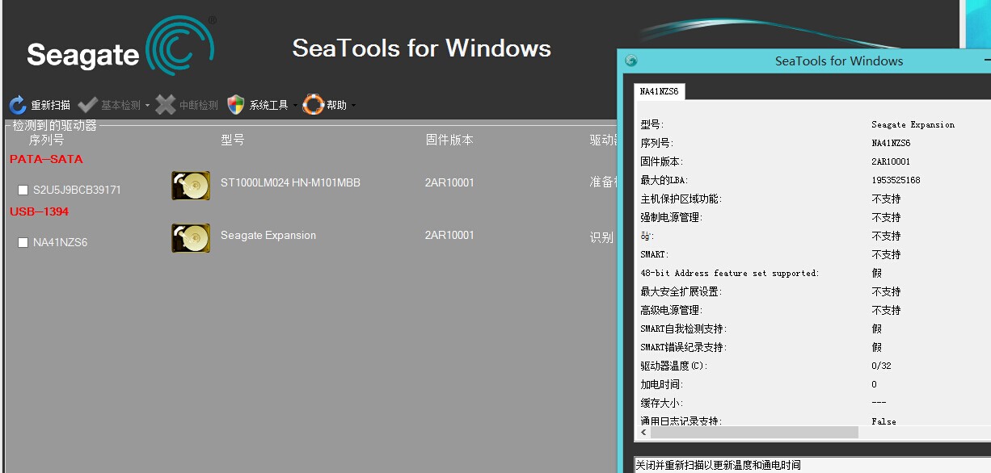Click the 中断检测 button label

199,105
